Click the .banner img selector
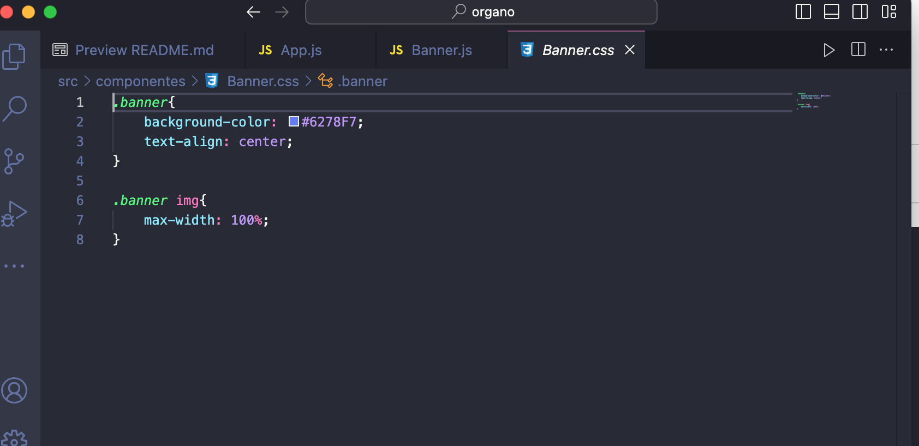The height and width of the screenshot is (446, 919). click(156, 201)
